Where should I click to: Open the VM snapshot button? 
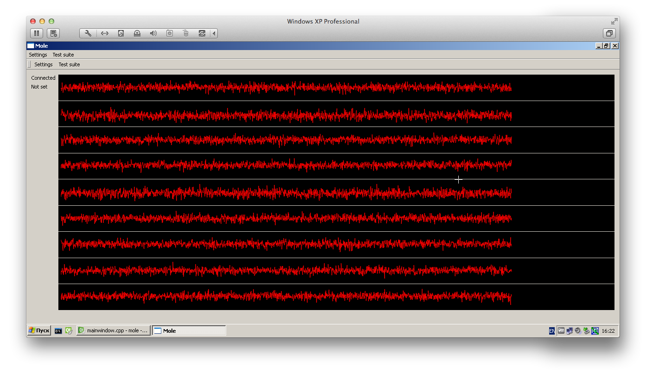pos(53,33)
